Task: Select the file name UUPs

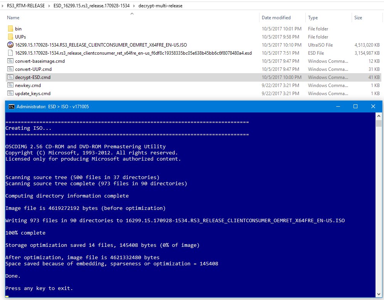Action: pyautogui.click(x=20, y=37)
